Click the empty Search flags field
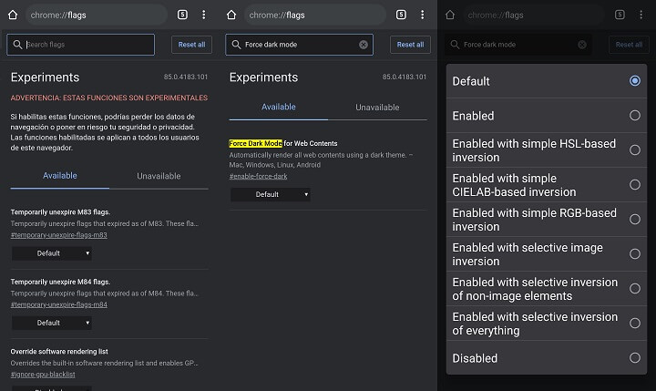This screenshot has width=656, height=391. 81,45
